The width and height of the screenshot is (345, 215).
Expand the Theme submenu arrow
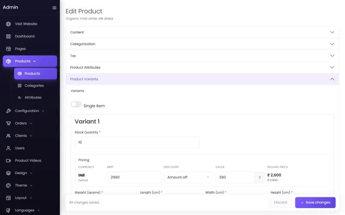(31, 185)
